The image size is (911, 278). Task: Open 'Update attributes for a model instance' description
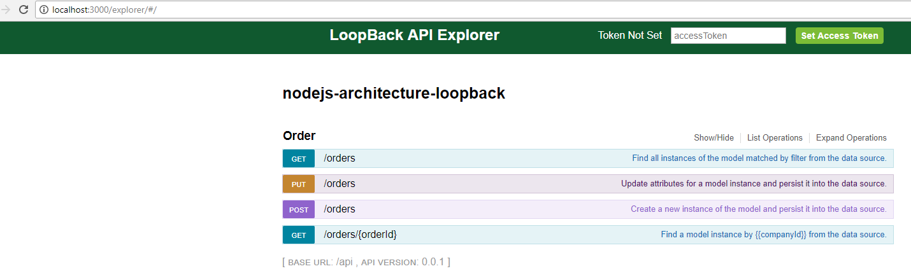tap(754, 184)
